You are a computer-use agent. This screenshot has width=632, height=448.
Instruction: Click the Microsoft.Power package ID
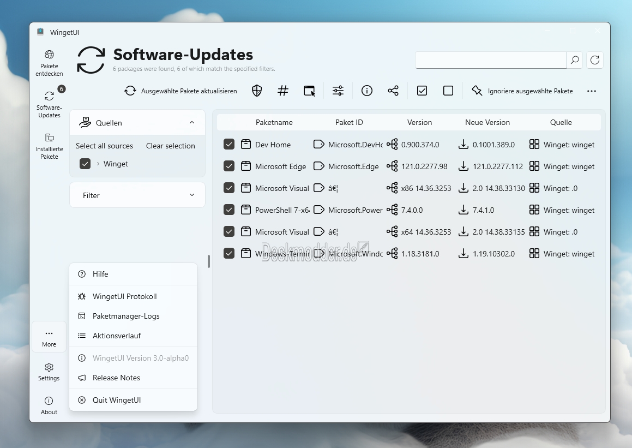coord(355,210)
